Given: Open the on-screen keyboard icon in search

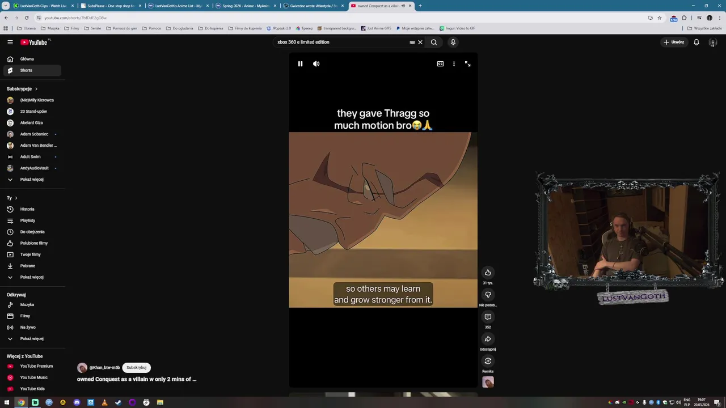Looking at the screenshot, I should (412, 42).
